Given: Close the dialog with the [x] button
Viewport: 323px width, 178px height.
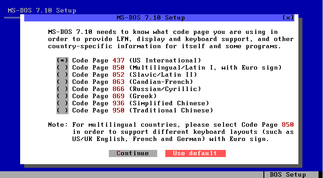Looking at the screenshot, I should (288, 18).
